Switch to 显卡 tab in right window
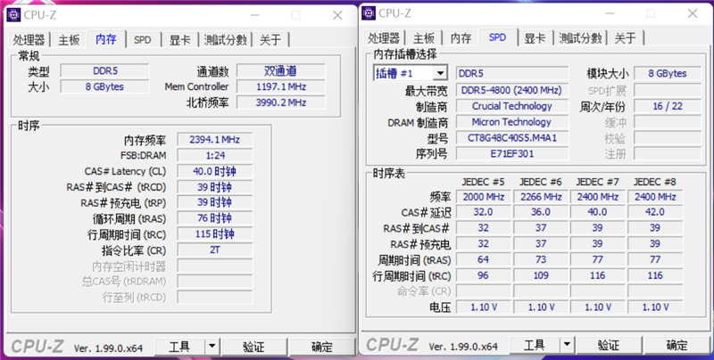Viewport: 714px width, 360px height. pyautogui.click(x=535, y=37)
